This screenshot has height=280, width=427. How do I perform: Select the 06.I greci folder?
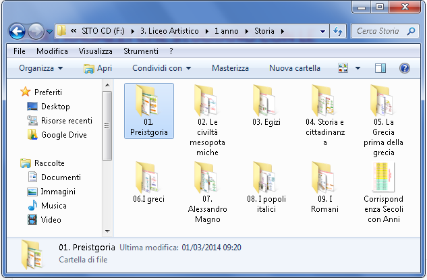tap(148, 182)
